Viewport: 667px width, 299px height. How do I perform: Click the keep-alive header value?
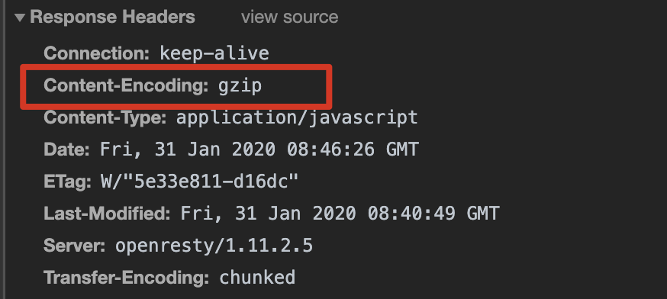coord(214,53)
